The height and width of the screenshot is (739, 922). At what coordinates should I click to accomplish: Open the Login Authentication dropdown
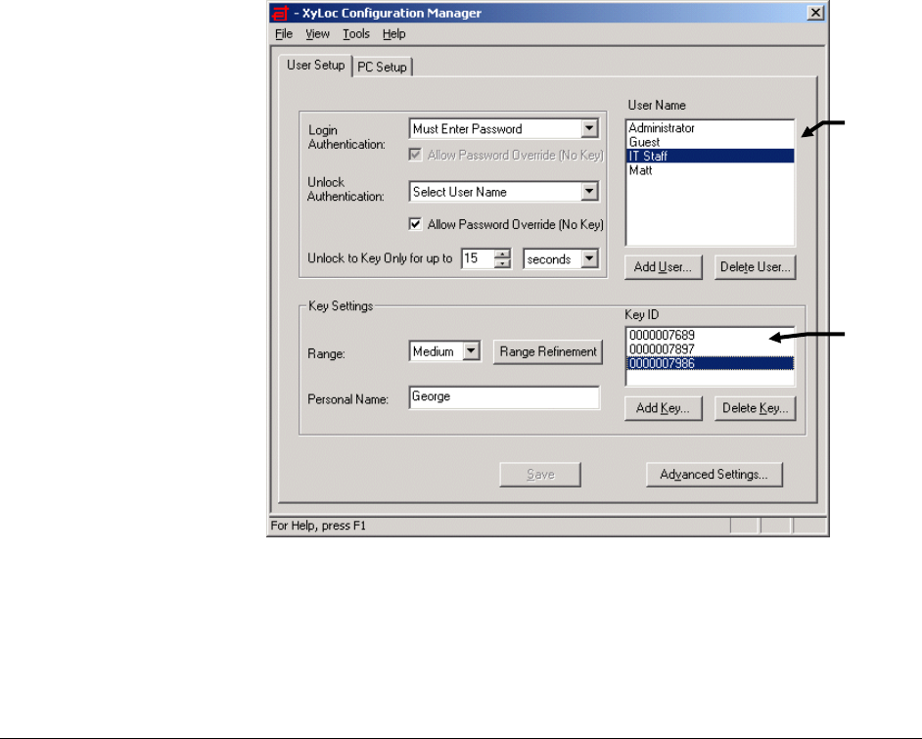589,129
